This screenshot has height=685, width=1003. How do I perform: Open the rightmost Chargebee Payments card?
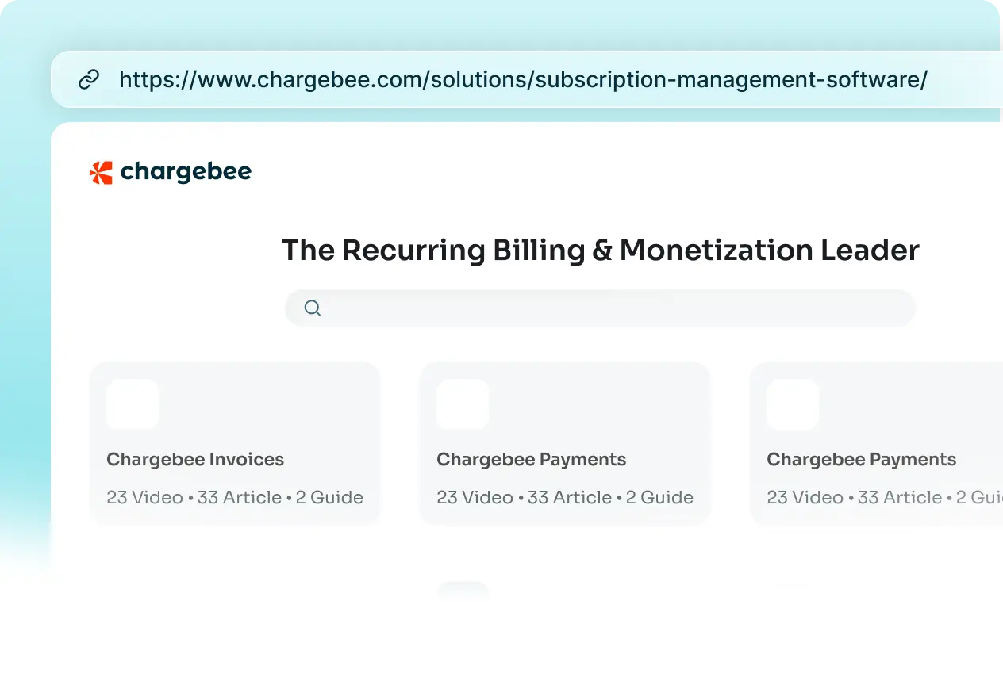(x=876, y=443)
